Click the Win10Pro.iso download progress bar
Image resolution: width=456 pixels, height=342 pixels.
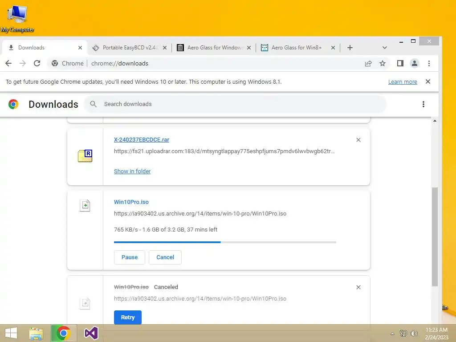(x=225, y=242)
